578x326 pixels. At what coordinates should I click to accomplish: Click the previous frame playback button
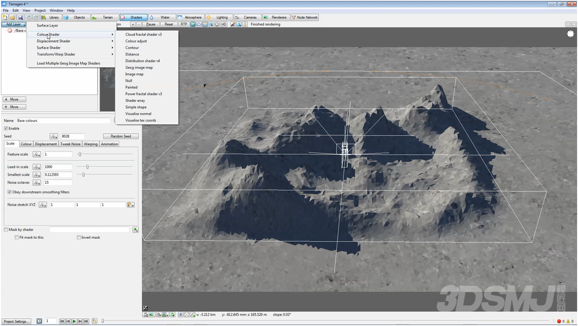[x=68, y=321]
